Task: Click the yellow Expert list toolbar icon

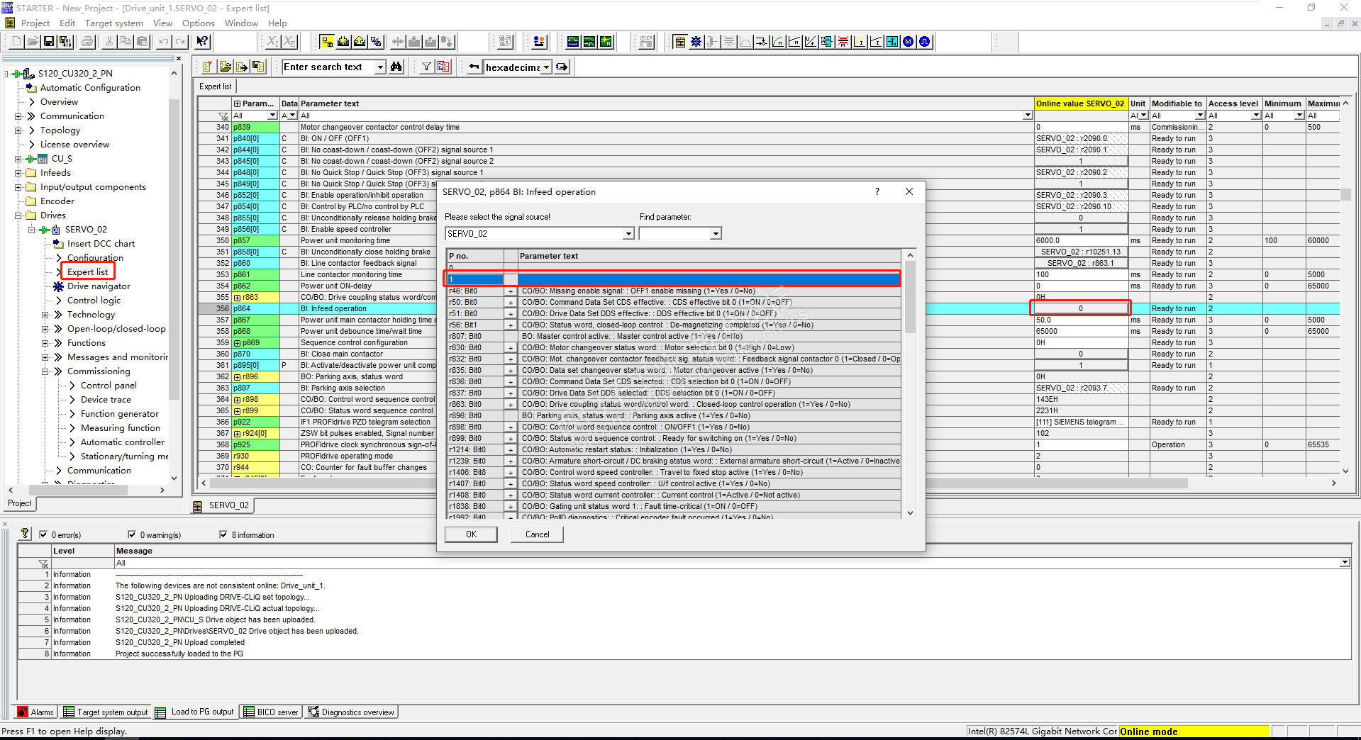Action: 679,42
